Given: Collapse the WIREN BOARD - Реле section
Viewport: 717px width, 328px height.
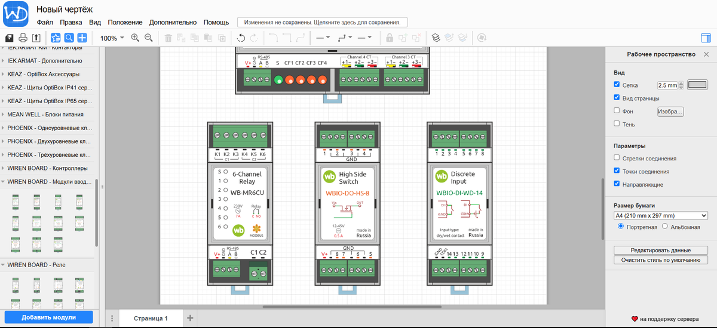Looking at the screenshot, I should pos(48,264).
